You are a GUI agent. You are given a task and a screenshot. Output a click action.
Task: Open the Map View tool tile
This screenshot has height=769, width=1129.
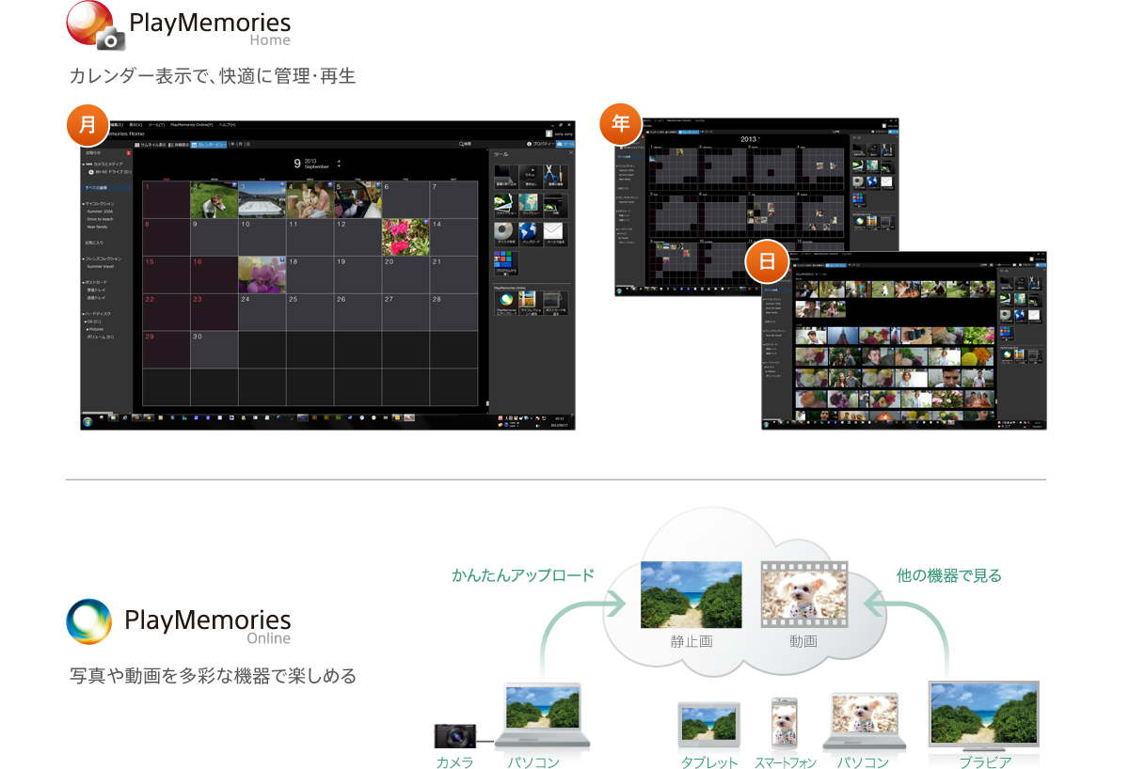(530, 204)
